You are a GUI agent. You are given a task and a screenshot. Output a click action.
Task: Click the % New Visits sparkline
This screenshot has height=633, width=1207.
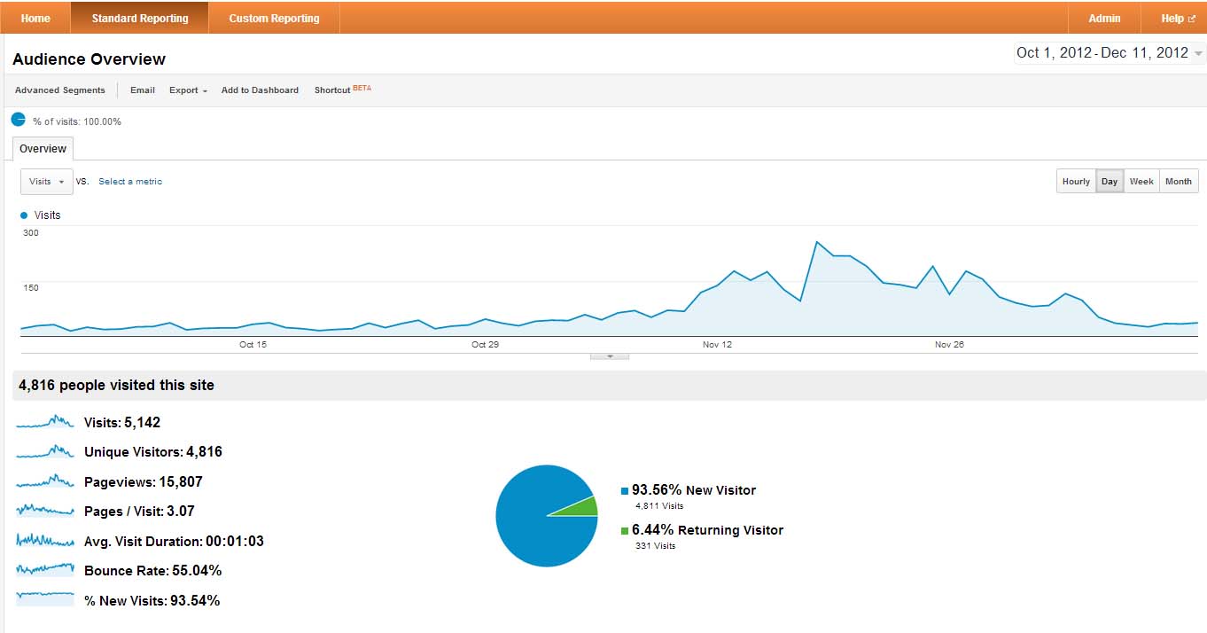click(x=45, y=600)
